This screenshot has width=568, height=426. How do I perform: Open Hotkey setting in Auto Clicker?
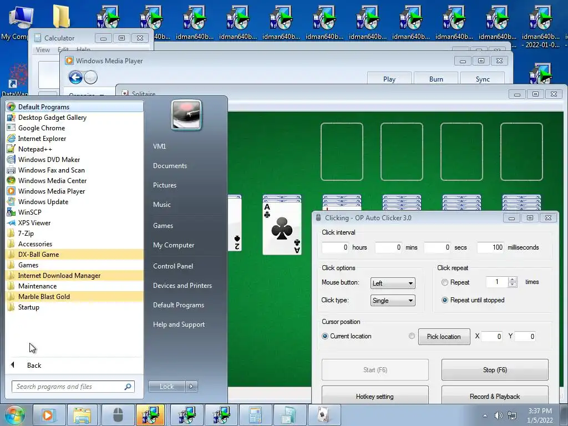coord(375,396)
